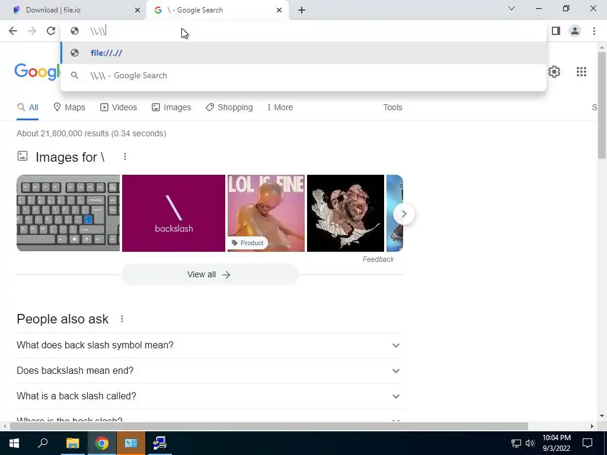Switch to Videos results
607x455 pixels.
pos(119,108)
